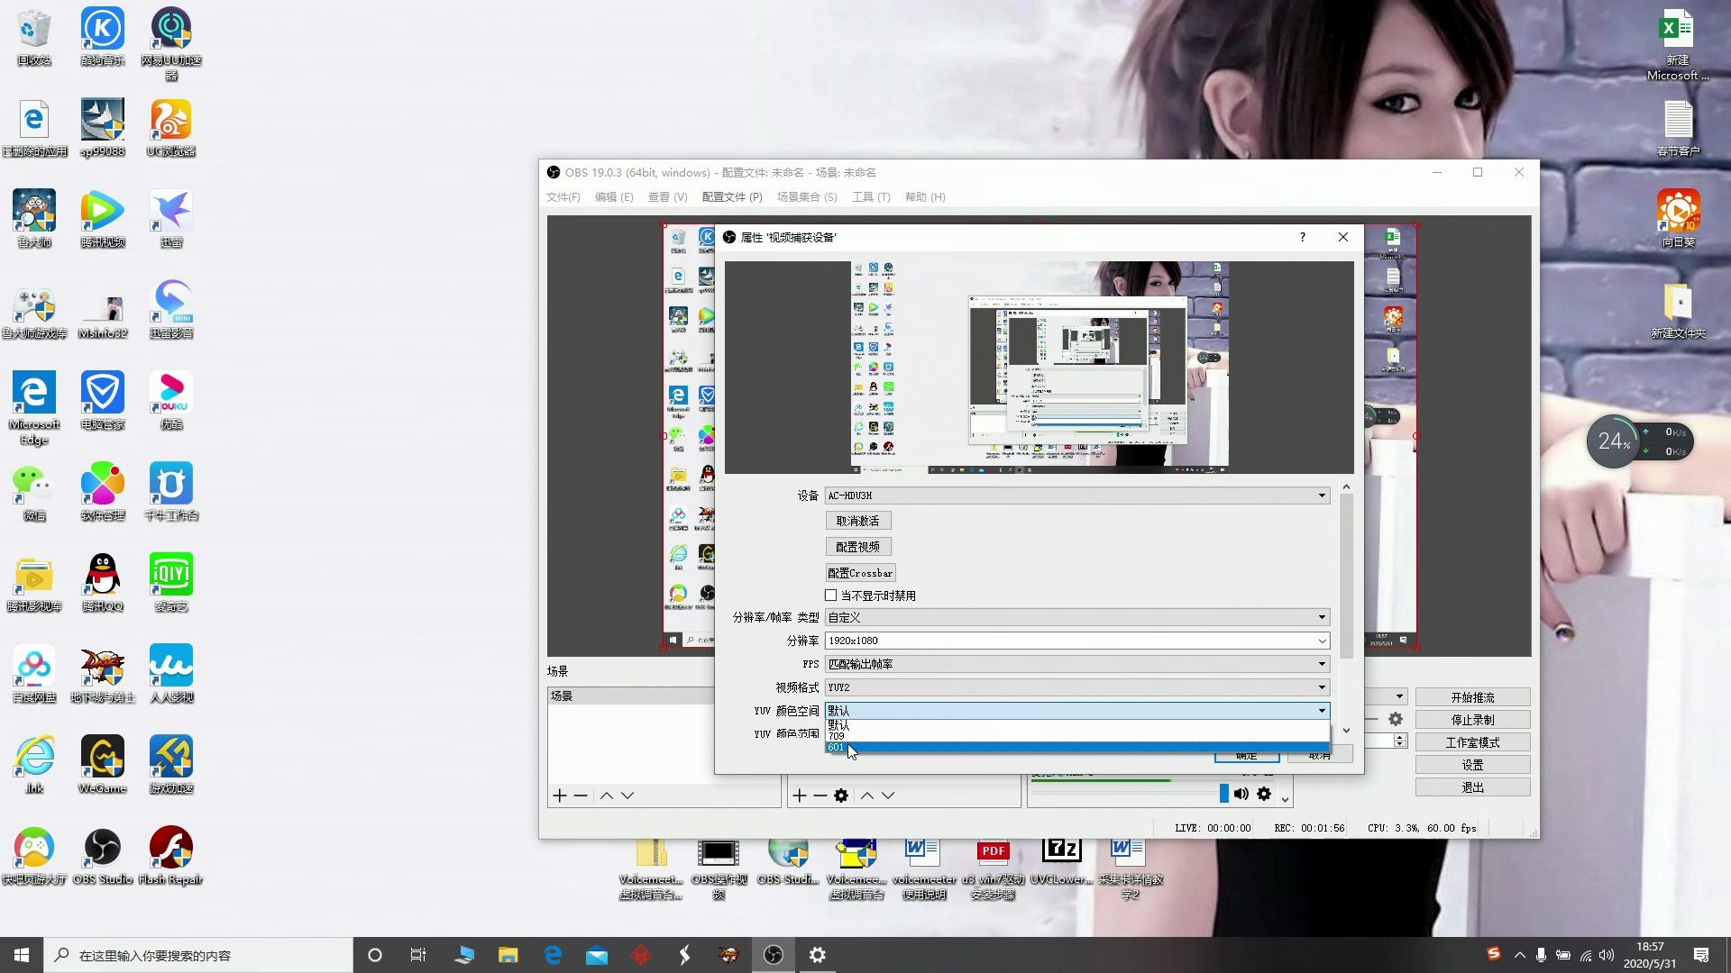Adjust mixer volume slider handle

click(x=1223, y=794)
